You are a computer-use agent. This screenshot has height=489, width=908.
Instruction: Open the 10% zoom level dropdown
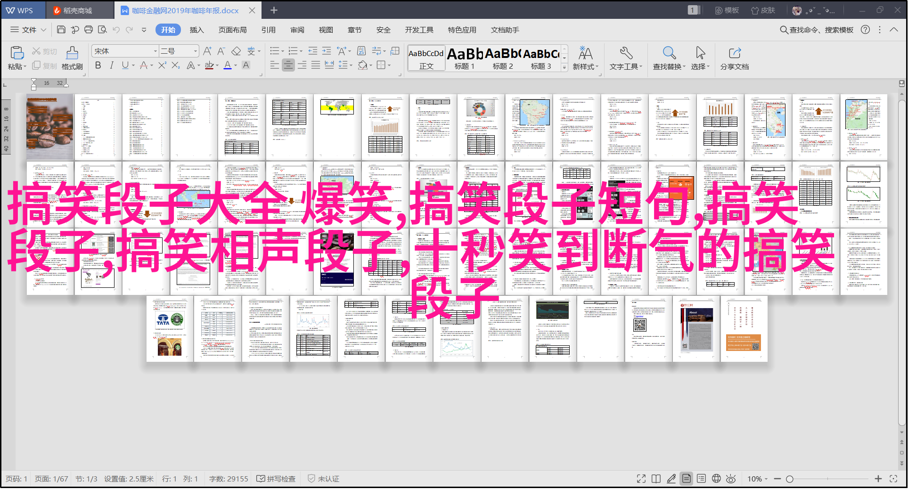tap(757, 479)
